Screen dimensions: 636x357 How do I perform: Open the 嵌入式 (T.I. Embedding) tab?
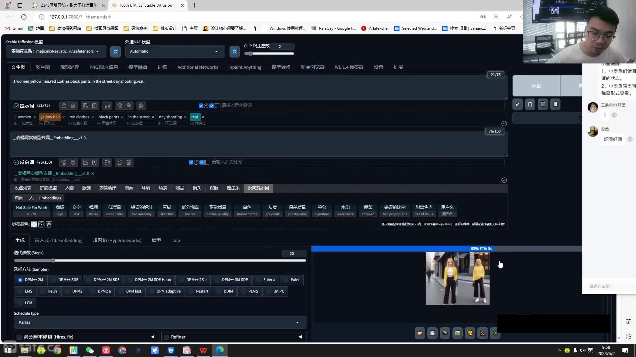pyautogui.click(x=59, y=240)
